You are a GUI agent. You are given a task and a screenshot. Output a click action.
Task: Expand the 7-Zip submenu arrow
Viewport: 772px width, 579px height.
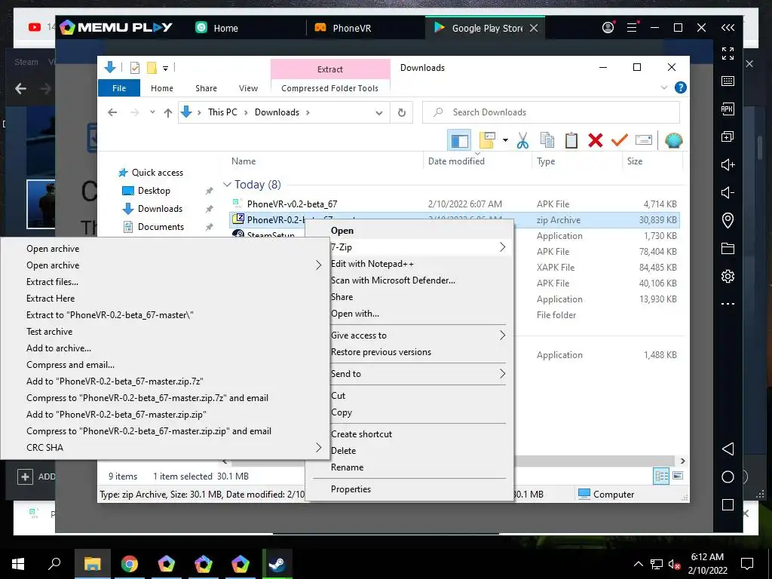pyautogui.click(x=502, y=247)
